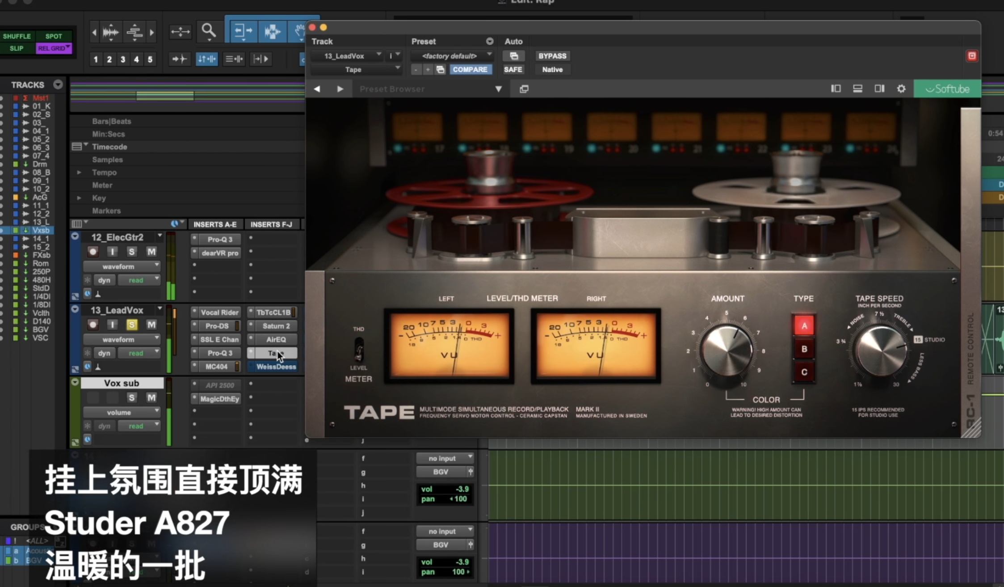Select tape Type B

(804, 349)
